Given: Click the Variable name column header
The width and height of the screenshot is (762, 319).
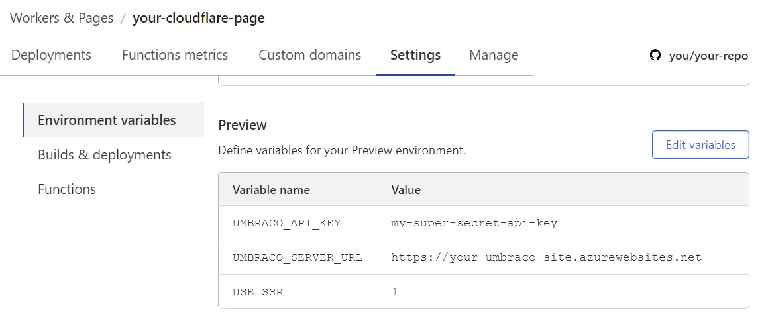Looking at the screenshot, I should [x=271, y=190].
